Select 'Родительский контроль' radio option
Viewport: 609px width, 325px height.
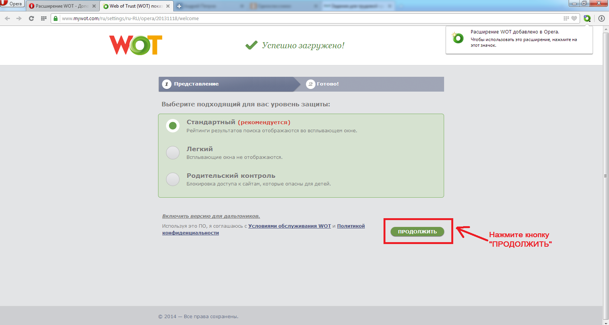[x=173, y=179]
